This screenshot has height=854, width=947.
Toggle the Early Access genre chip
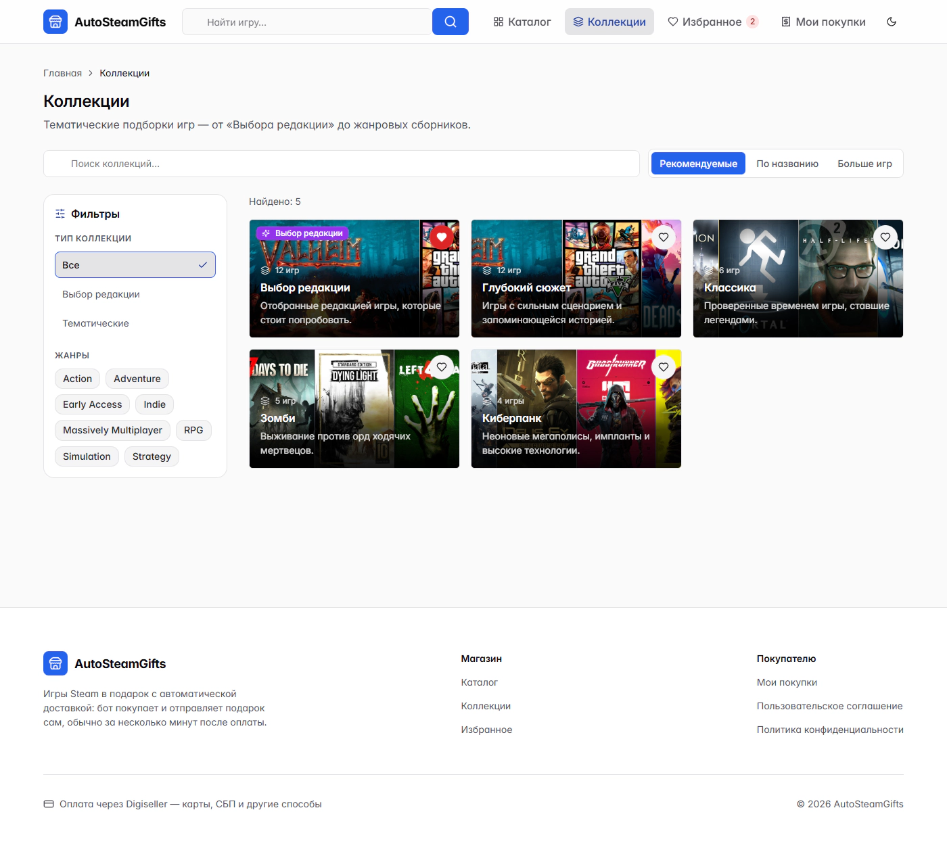(93, 404)
